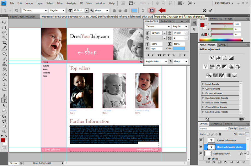
Task: Select the Move tool in toolbox
Action: [4, 23]
